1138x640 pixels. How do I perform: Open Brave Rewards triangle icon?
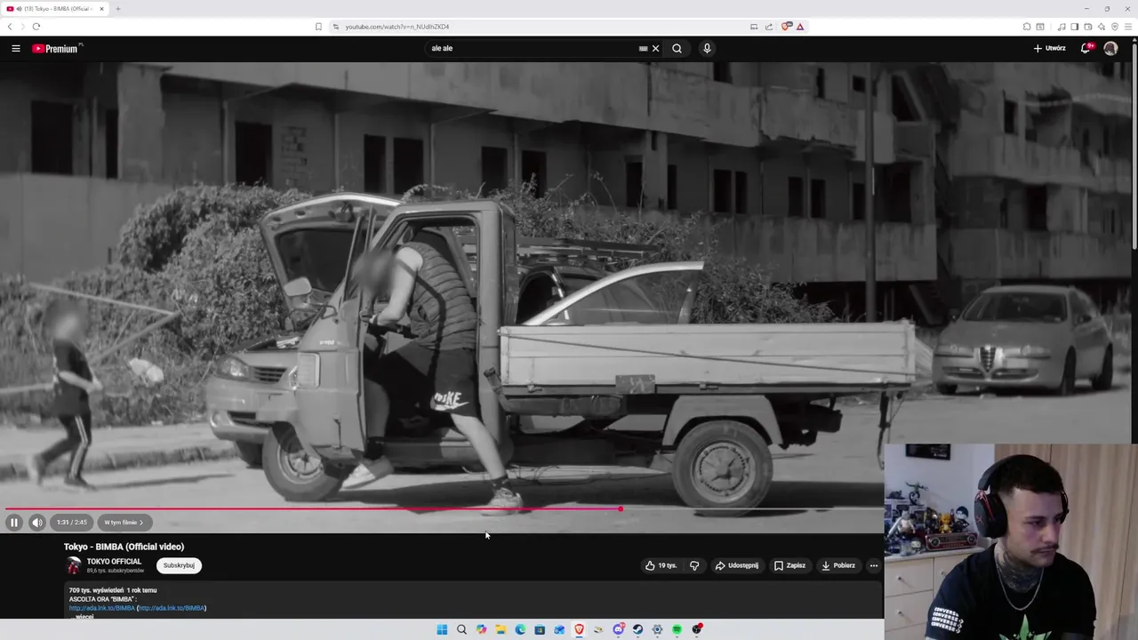click(x=800, y=27)
